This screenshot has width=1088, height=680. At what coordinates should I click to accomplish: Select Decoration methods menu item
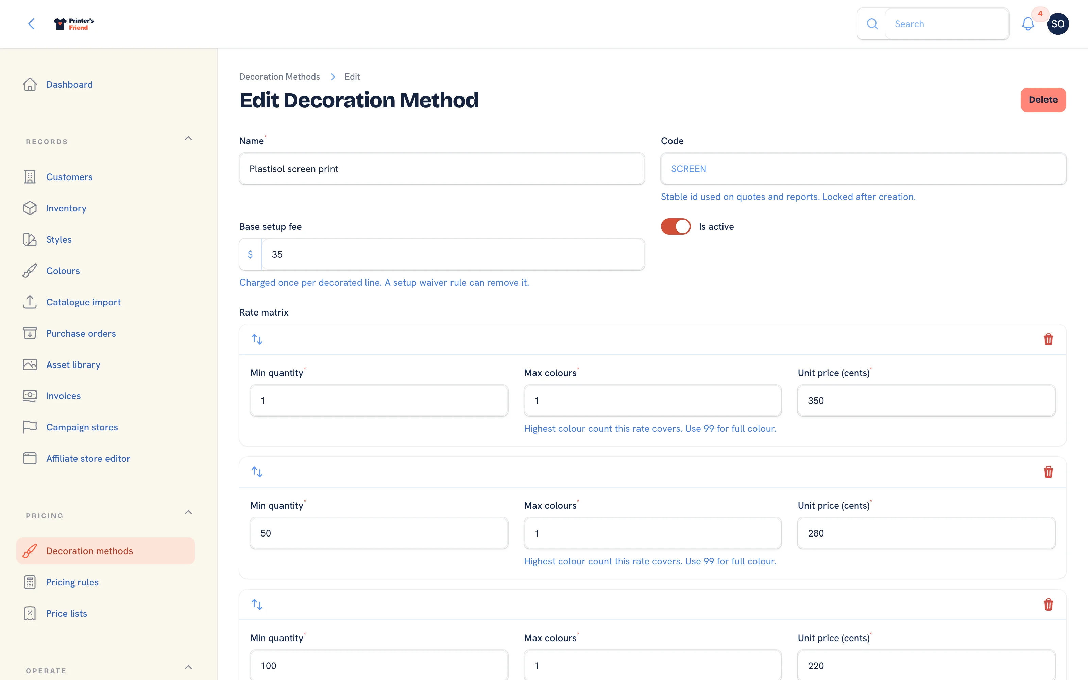click(x=106, y=551)
